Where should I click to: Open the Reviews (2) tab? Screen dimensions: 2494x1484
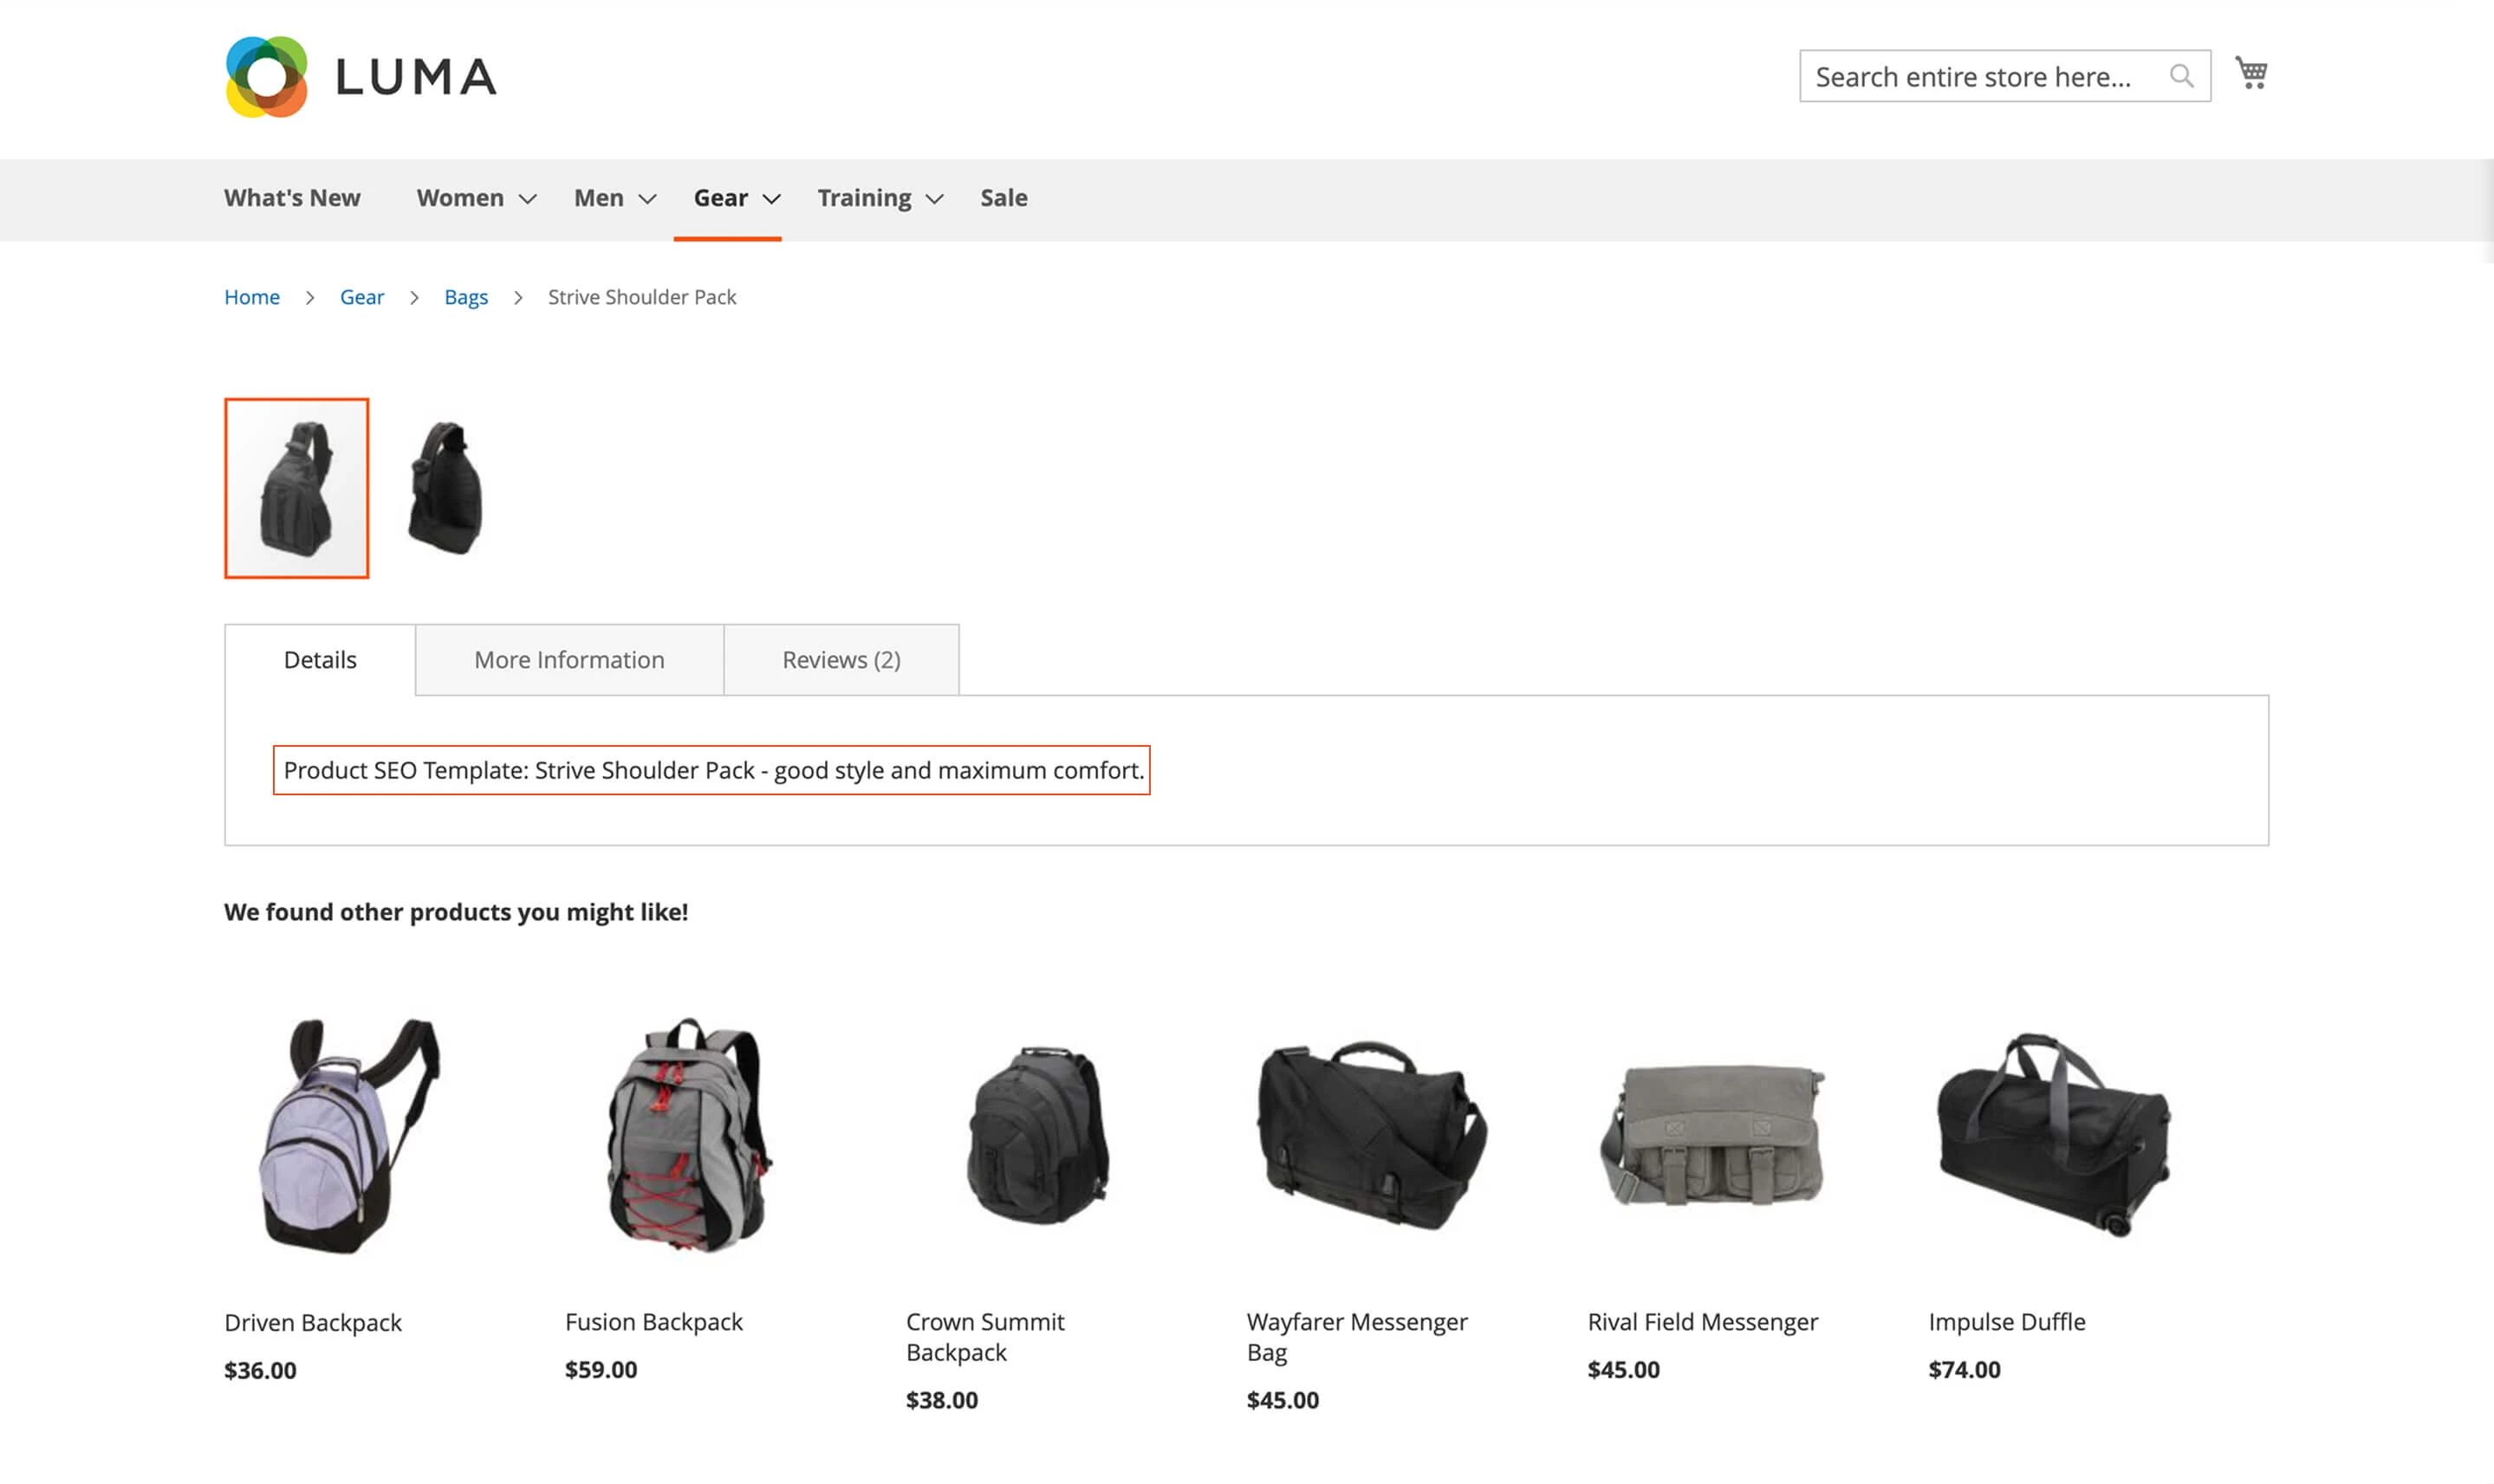pos(840,659)
